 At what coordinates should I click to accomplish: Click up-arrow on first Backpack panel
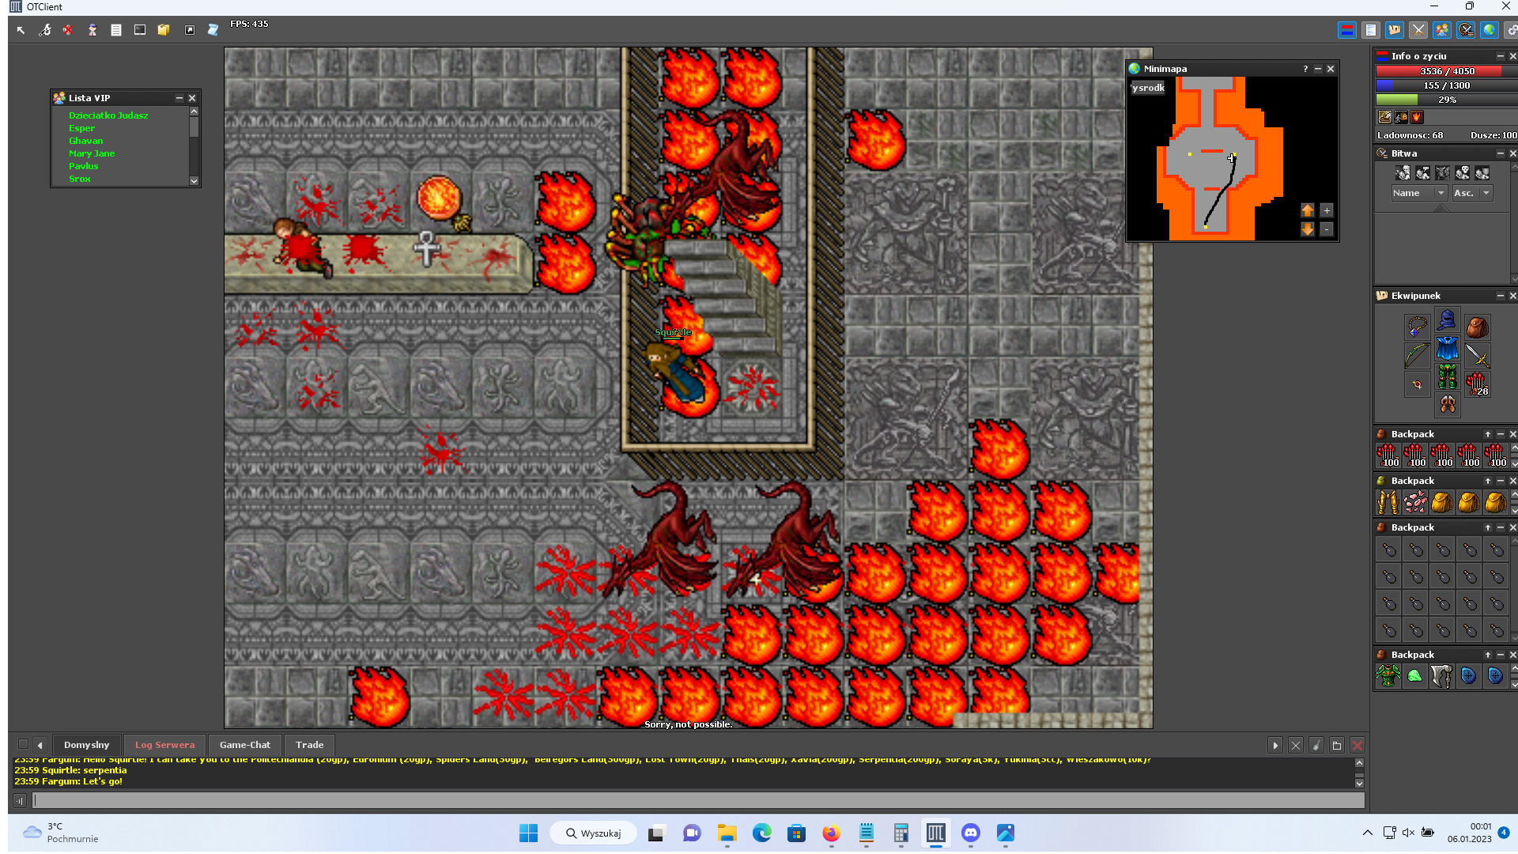coord(1488,434)
